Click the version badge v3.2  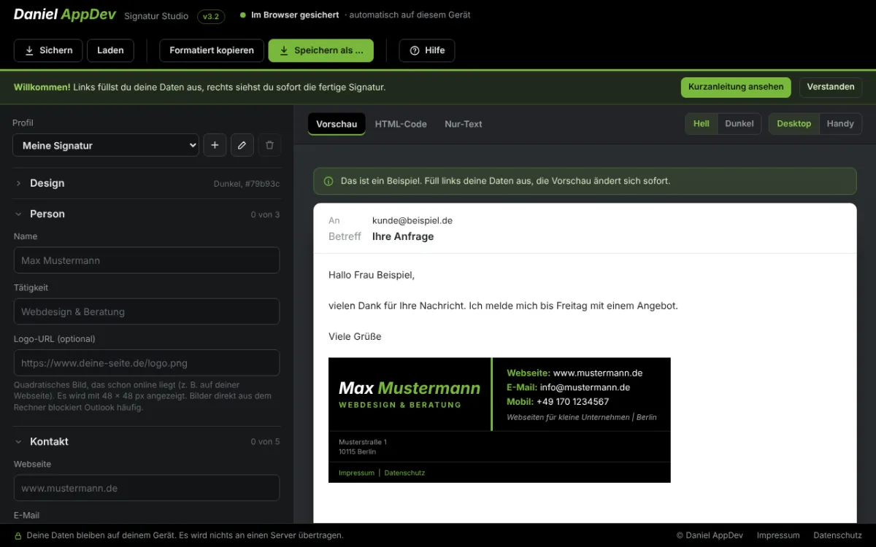click(x=211, y=16)
